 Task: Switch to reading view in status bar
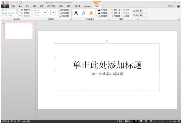click(x=146, y=121)
